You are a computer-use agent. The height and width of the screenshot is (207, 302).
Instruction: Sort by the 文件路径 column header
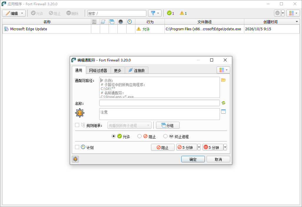[x=204, y=22]
